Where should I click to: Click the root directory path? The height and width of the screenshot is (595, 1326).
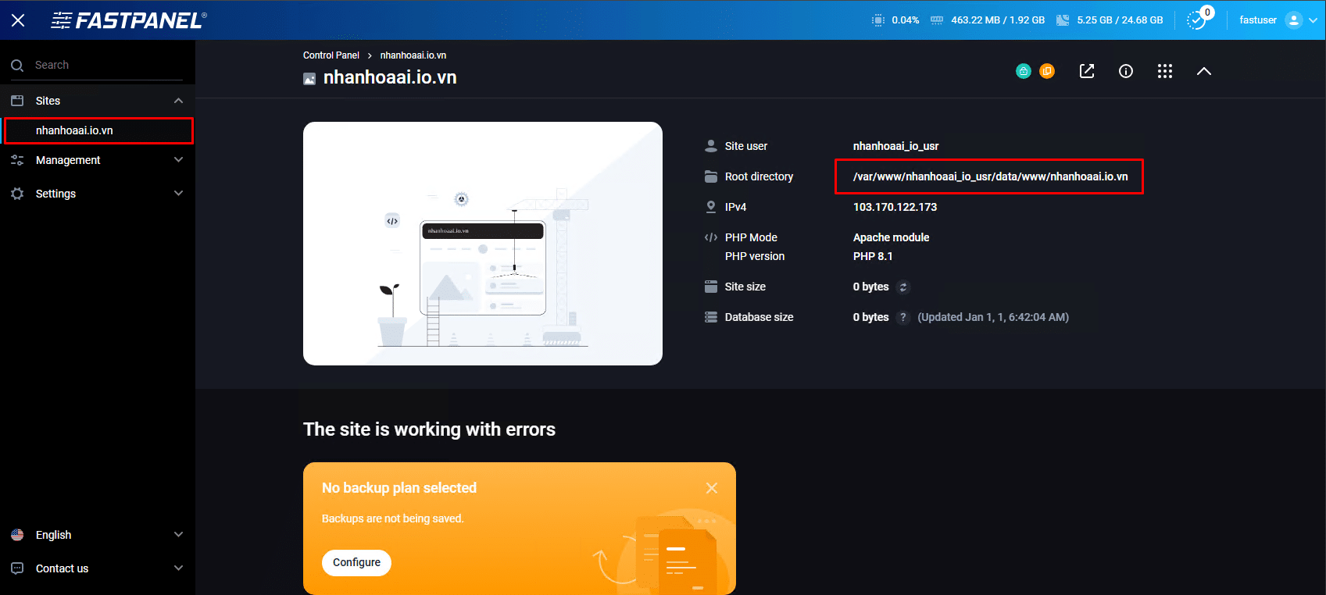990,176
